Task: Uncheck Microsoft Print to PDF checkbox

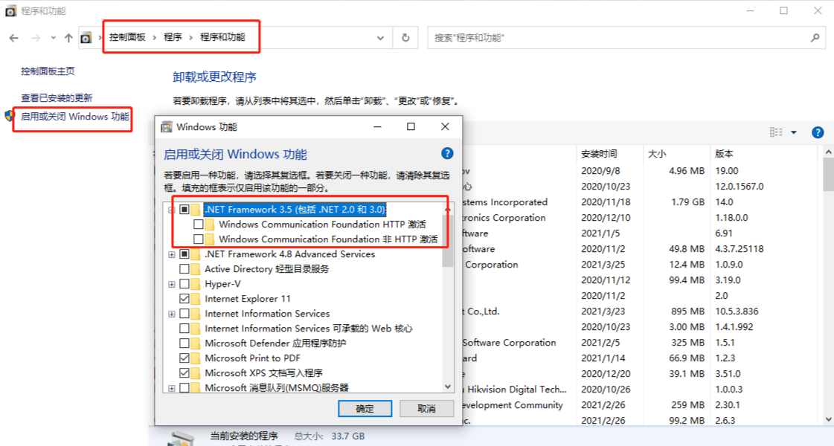Action: [x=184, y=358]
